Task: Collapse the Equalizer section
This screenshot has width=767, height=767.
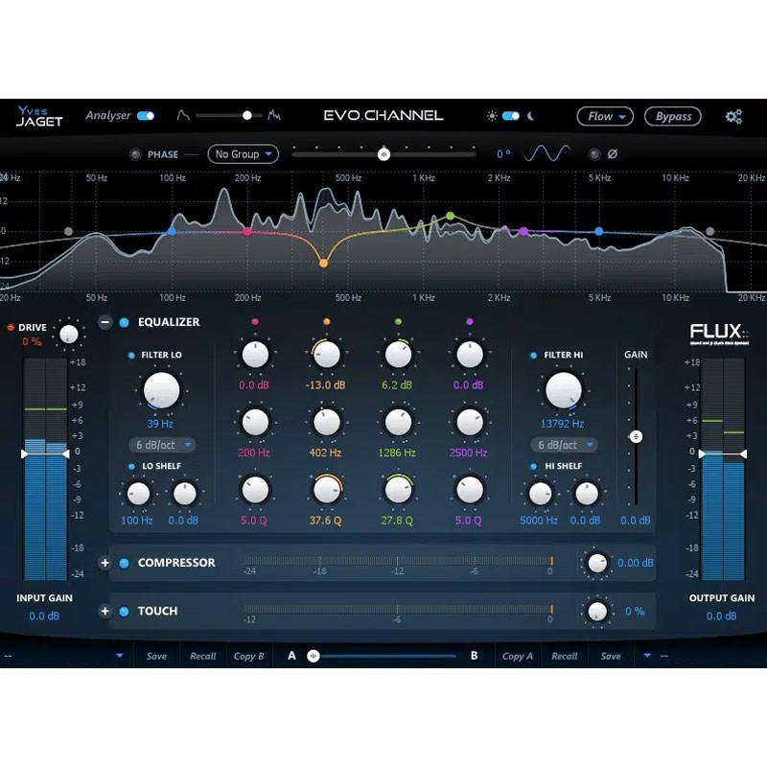Action: tap(105, 322)
